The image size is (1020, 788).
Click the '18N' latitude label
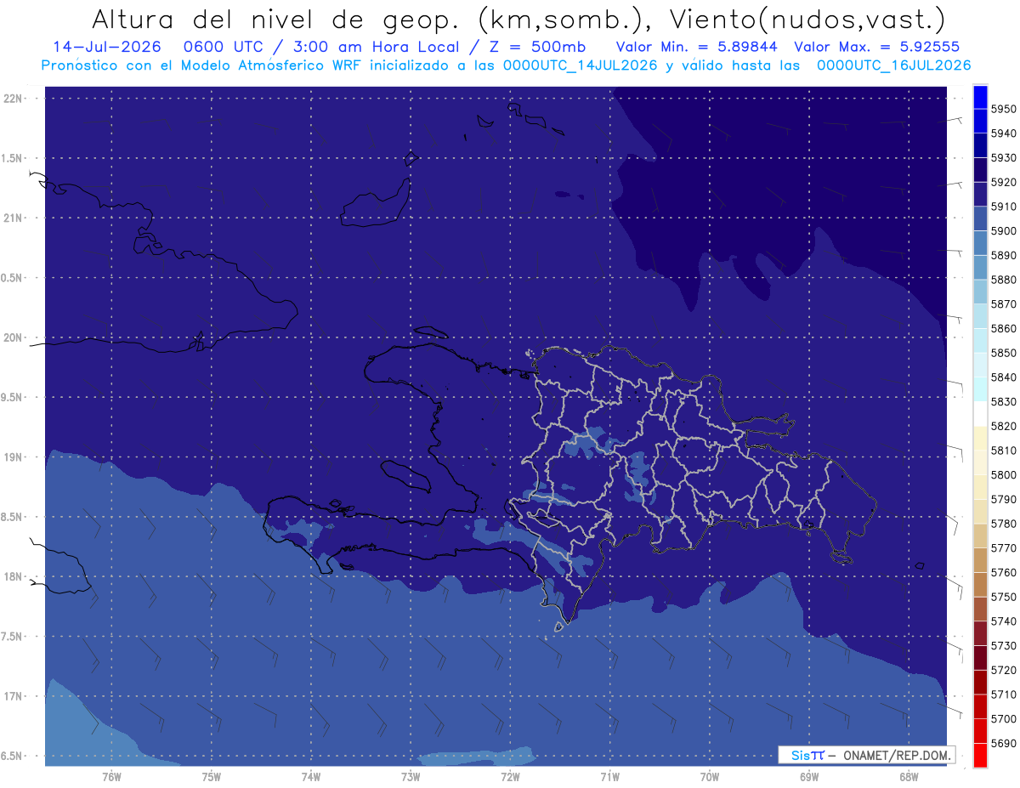(x=14, y=577)
